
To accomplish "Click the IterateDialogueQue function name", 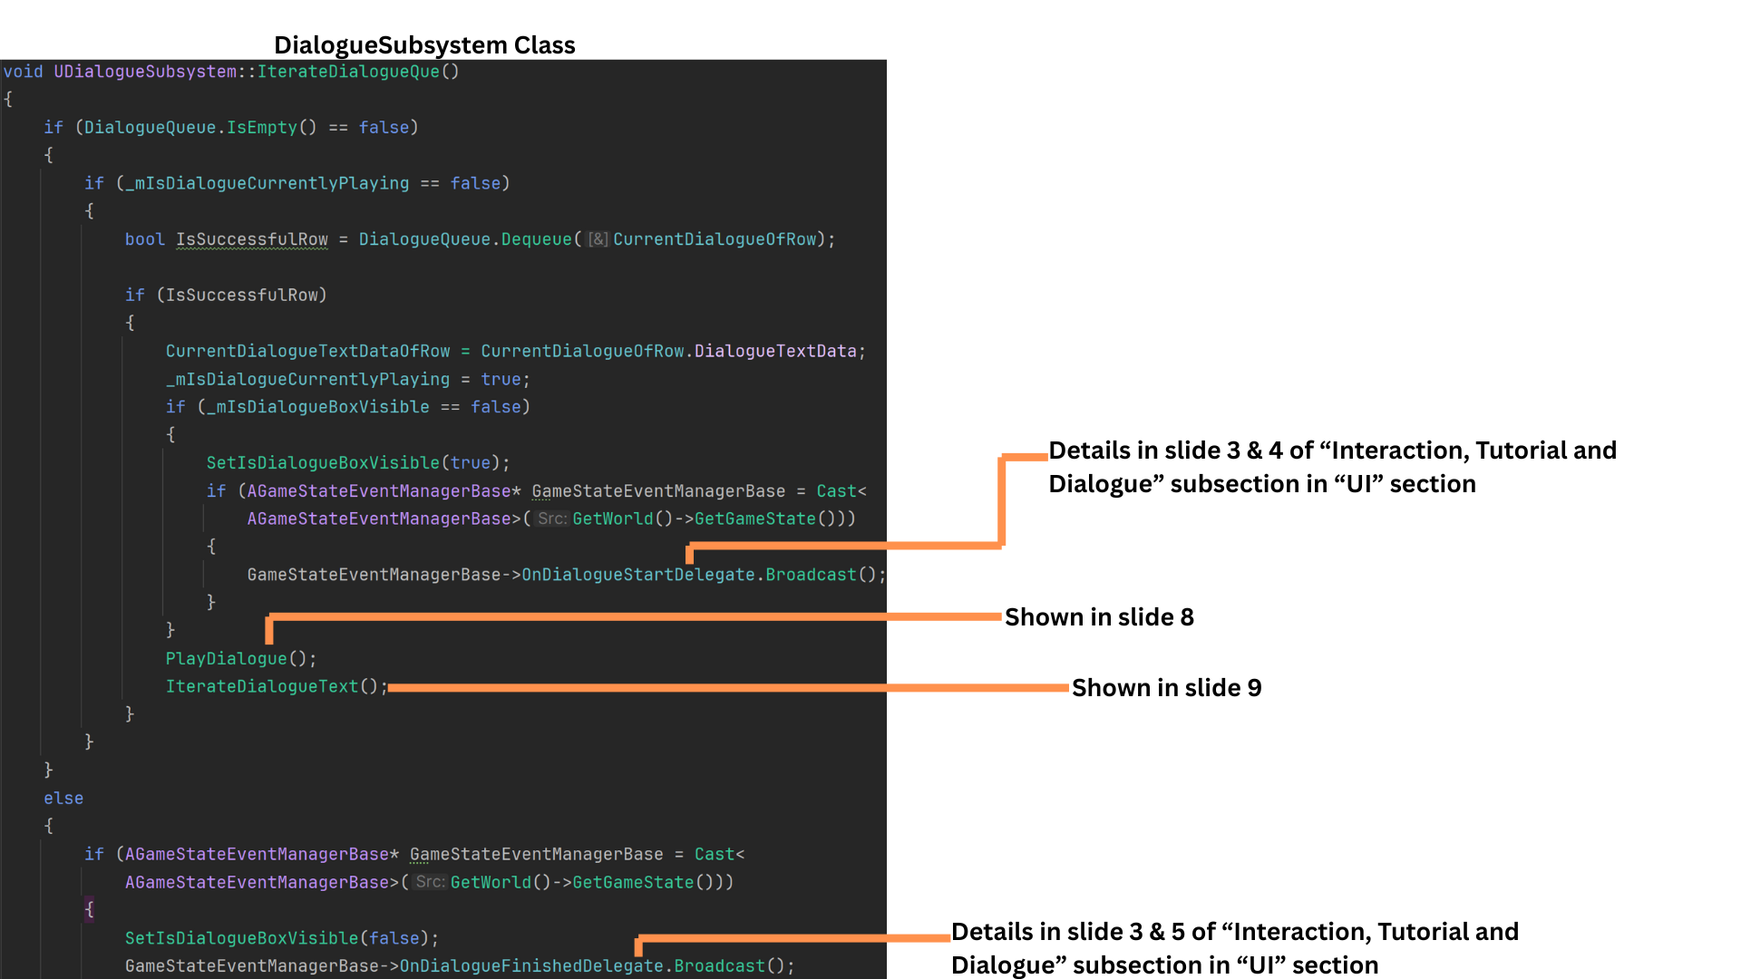I will point(348,72).
